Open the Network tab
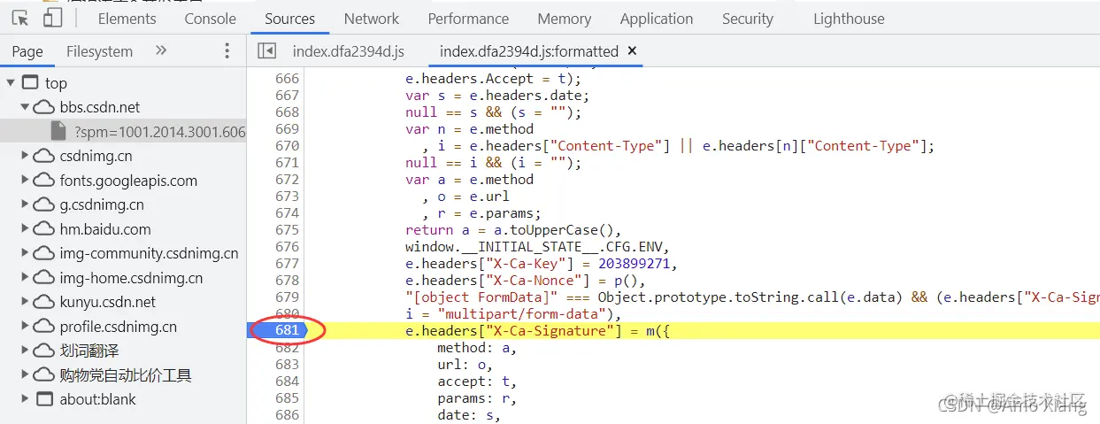The width and height of the screenshot is (1100, 424). point(372,19)
